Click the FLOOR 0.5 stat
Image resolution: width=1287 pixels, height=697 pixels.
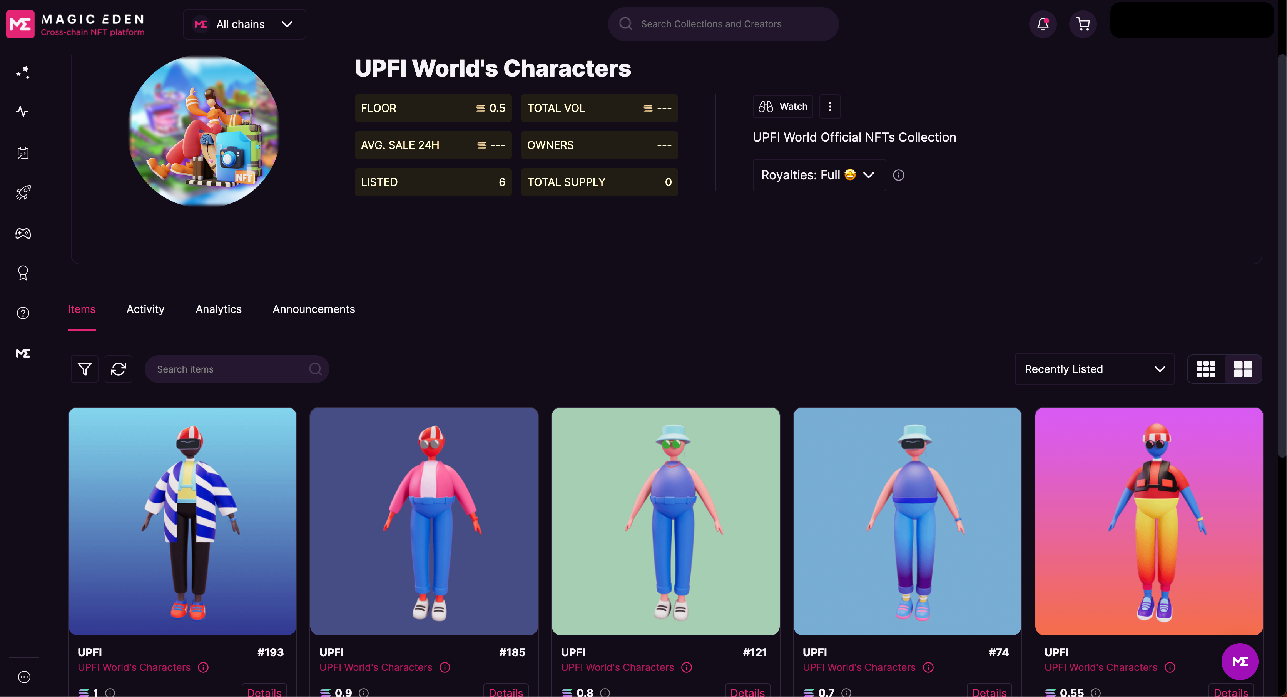pyautogui.click(x=433, y=108)
